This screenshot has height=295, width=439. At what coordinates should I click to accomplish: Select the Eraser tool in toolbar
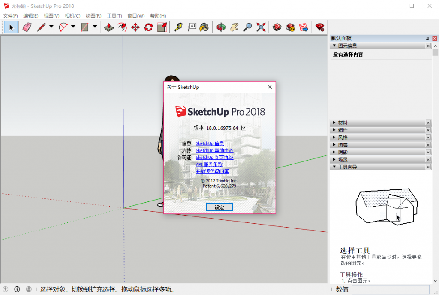(x=27, y=27)
